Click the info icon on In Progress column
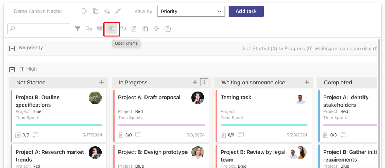385x168 pixels. (x=204, y=82)
